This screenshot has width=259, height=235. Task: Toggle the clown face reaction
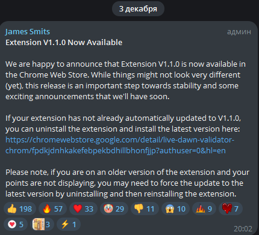[114, 209]
